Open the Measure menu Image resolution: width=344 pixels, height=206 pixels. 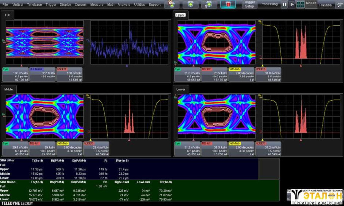(x=97, y=4)
